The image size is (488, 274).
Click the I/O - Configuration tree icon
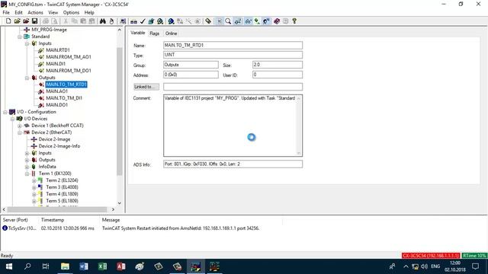point(12,112)
